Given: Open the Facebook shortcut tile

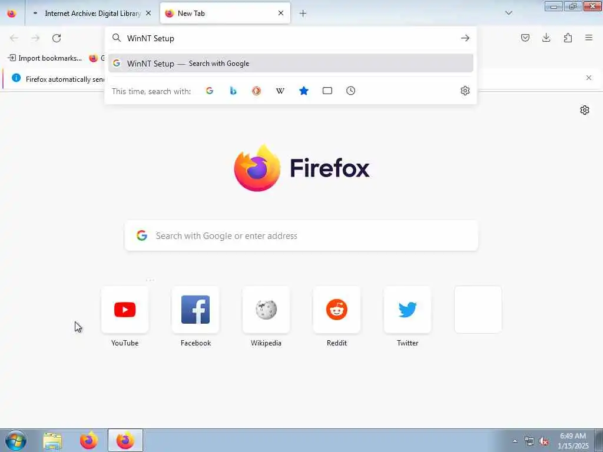Looking at the screenshot, I should tap(196, 310).
